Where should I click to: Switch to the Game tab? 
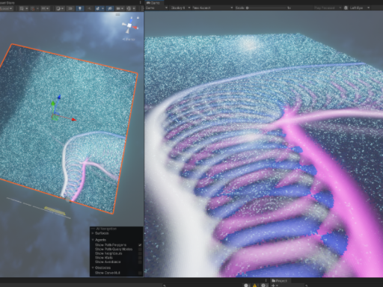153,3
